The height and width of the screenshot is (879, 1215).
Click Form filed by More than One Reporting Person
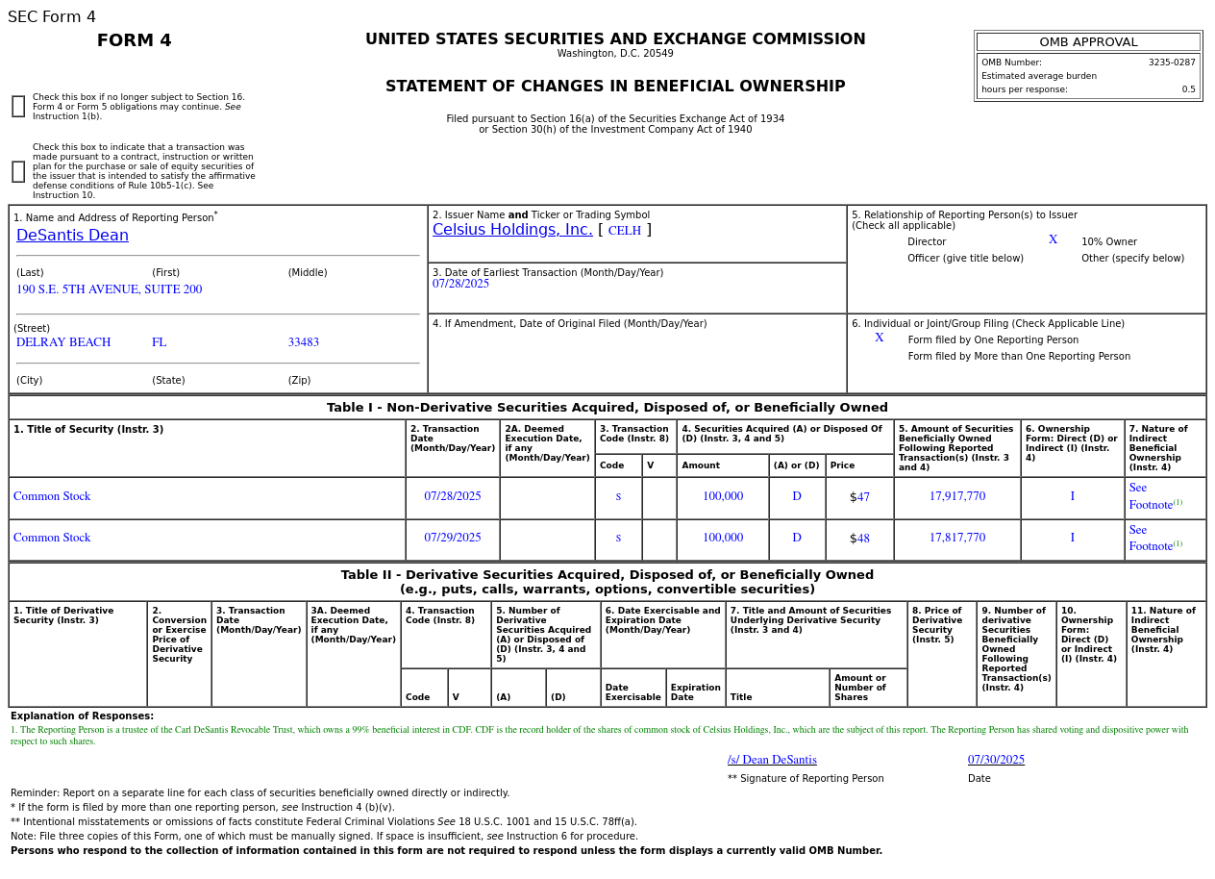point(1019,357)
